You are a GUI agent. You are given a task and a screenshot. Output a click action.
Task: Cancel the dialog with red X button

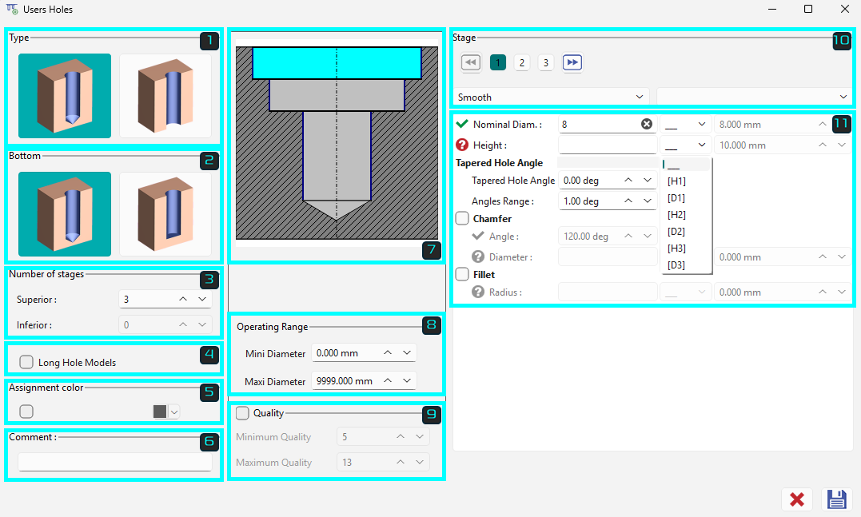point(797,499)
